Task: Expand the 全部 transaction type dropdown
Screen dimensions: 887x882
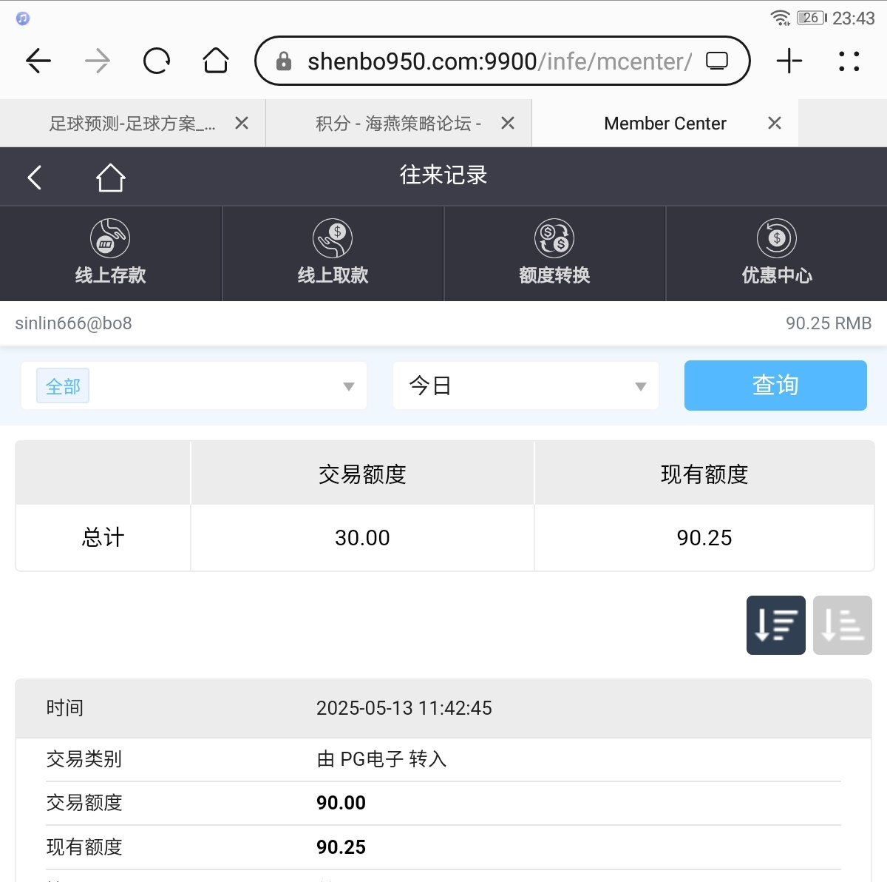Action: [194, 386]
